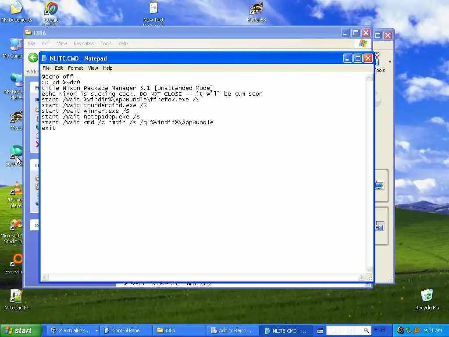Image resolution: width=449 pixels, height=337 pixels.
Task: Open the Notepad Edit menu
Action: (59, 68)
